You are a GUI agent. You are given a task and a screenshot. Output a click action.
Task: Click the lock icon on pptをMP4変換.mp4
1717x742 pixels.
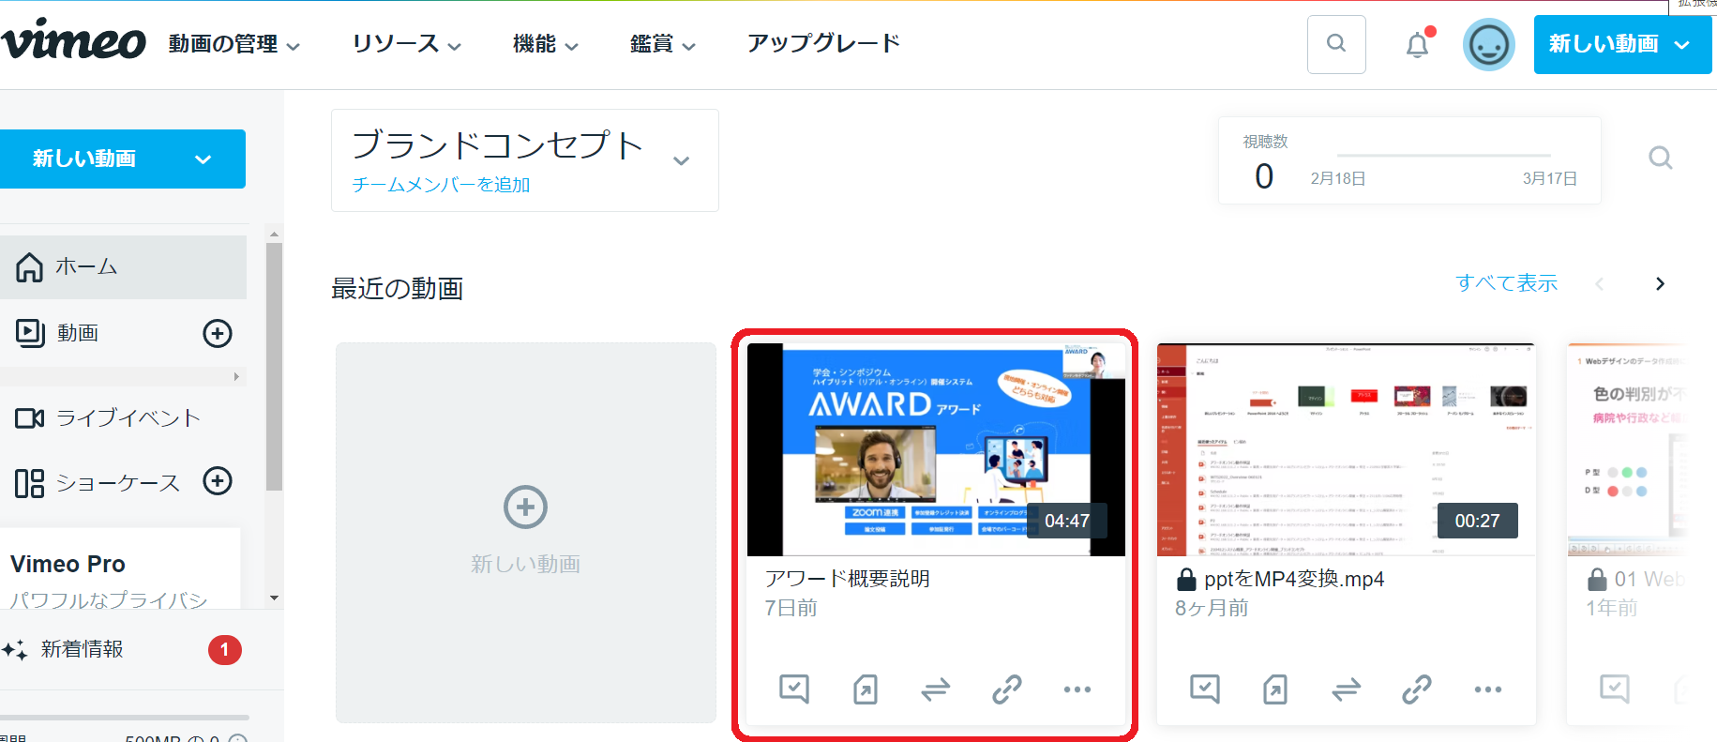point(1186,579)
